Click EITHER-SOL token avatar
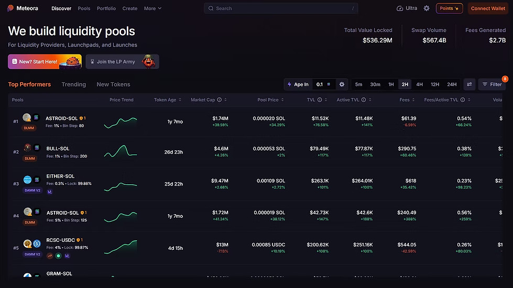The image size is (513, 288). coord(27,180)
